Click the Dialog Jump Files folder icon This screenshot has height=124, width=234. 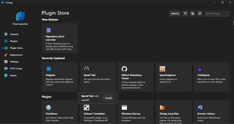[x=162, y=107]
